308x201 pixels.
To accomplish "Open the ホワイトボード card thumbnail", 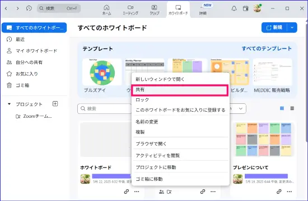I will (106, 140).
